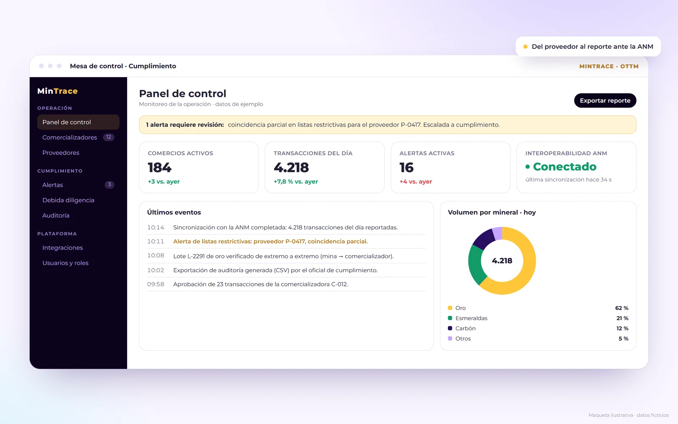This screenshot has height=424, width=678.
Task: Open the Transacciones del día card
Action: (x=325, y=167)
